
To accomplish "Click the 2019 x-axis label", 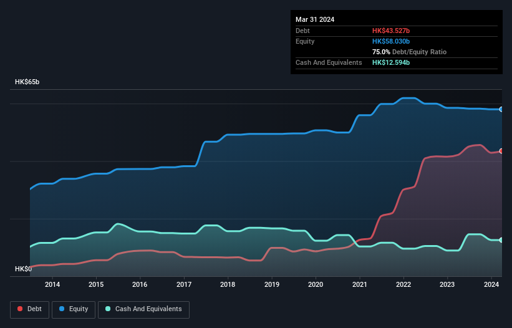I will pos(272,284).
